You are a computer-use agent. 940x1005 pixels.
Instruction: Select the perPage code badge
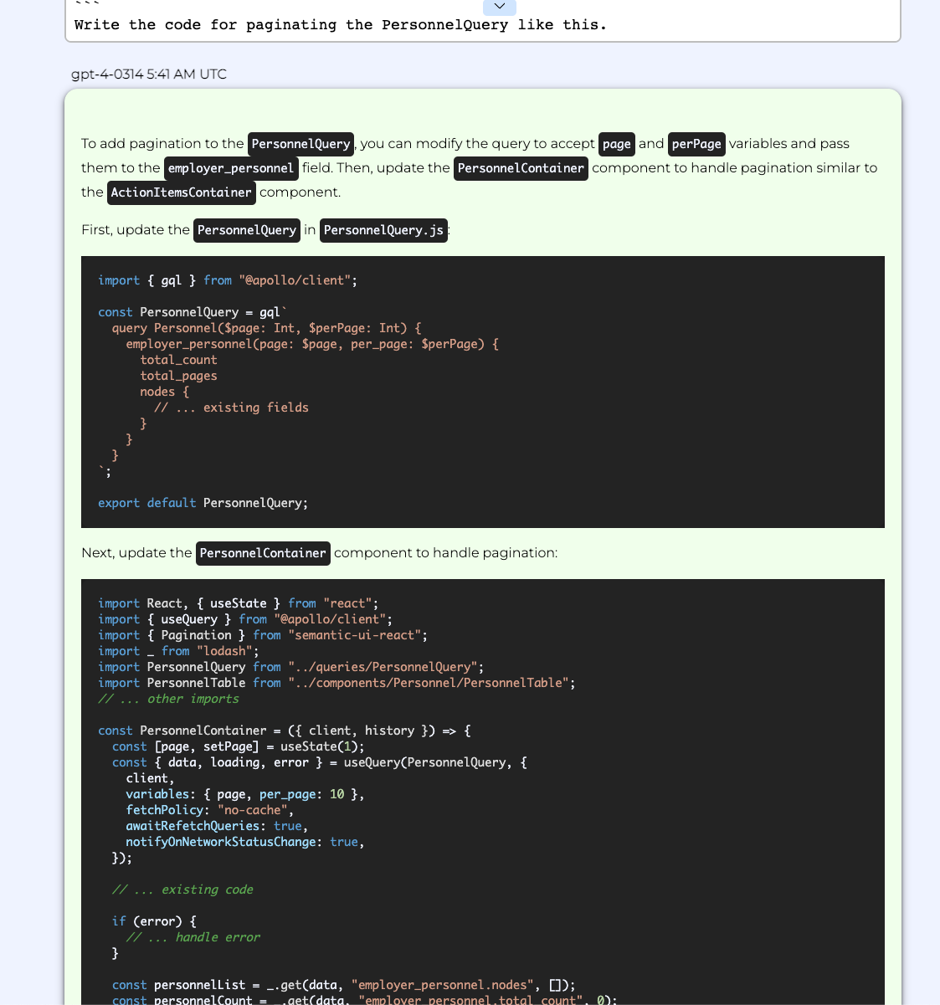pyautogui.click(x=696, y=144)
